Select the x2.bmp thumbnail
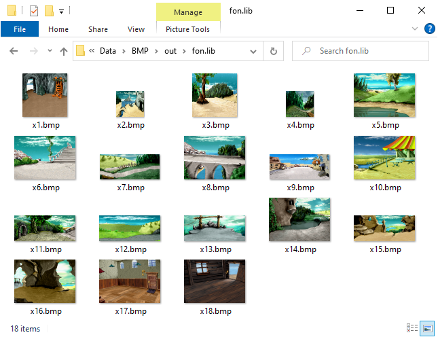 pos(130,104)
